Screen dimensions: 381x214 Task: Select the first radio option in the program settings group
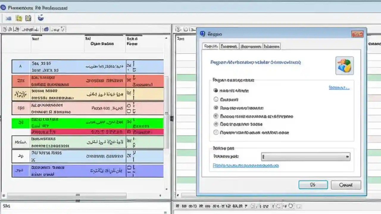coord(216,91)
